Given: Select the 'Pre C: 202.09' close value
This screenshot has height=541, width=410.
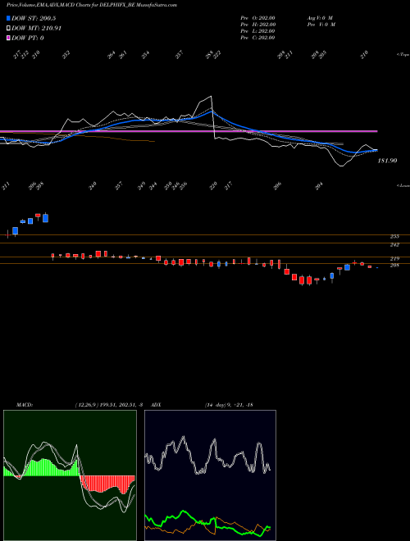Looking at the screenshot, I should tap(257, 38).
